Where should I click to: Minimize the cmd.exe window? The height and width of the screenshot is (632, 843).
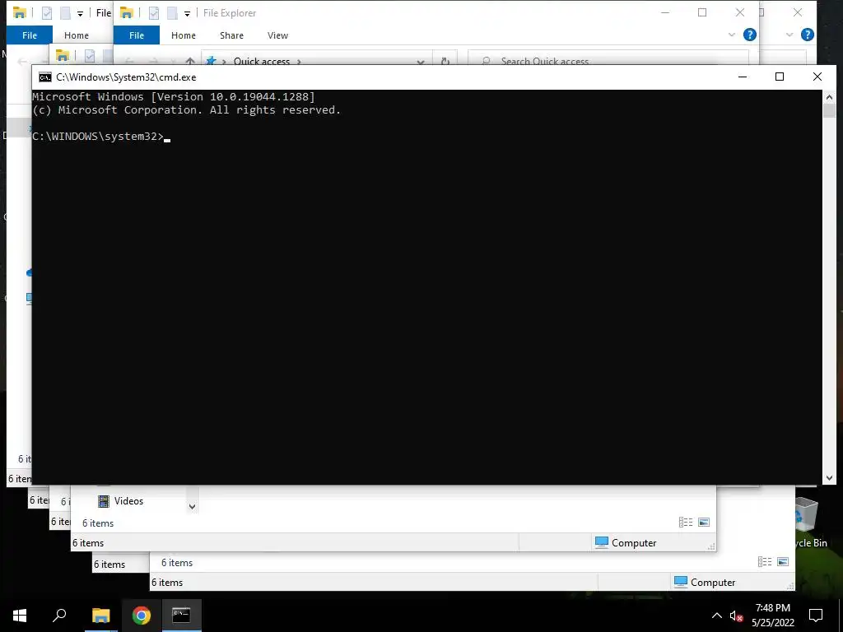(x=743, y=77)
